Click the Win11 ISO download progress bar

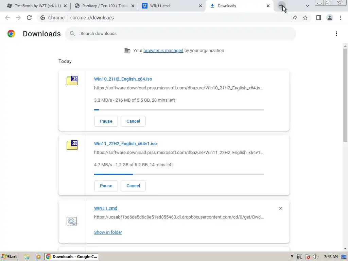(x=179, y=174)
